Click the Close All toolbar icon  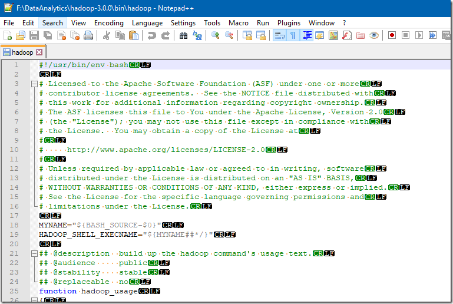(x=75, y=35)
